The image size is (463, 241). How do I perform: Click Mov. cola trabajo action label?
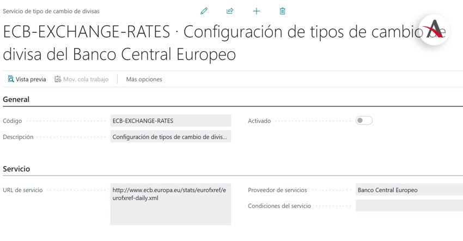tap(86, 79)
